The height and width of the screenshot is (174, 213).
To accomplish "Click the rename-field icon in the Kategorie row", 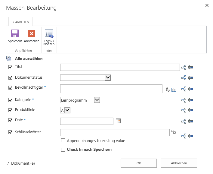I will click(190, 100).
